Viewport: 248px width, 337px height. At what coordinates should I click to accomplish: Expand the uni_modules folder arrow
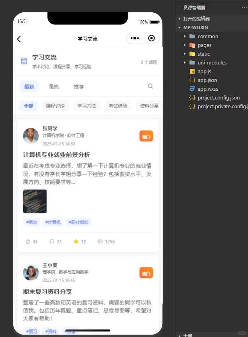(x=185, y=62)
